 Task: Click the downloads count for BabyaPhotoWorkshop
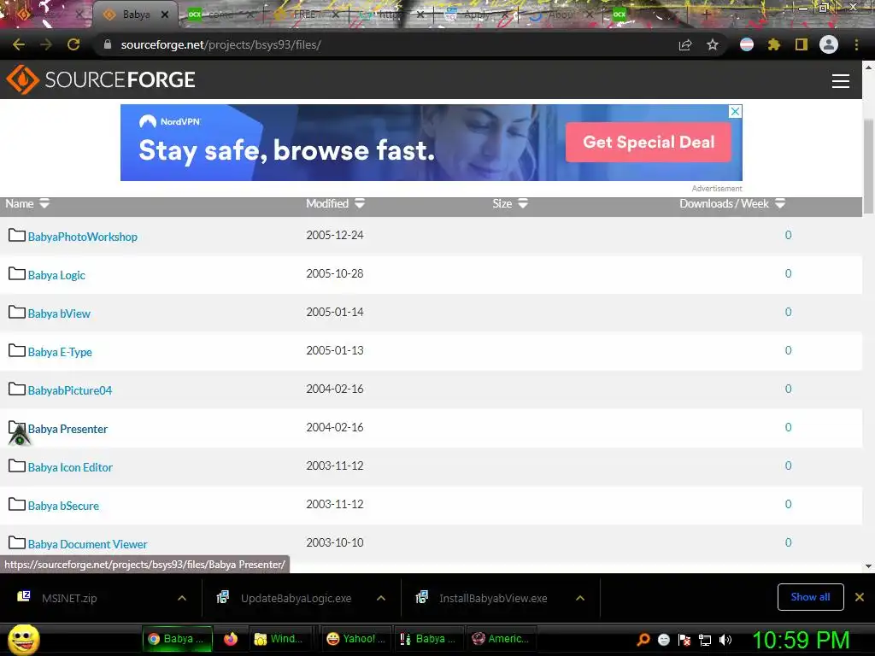click(788, 235)
